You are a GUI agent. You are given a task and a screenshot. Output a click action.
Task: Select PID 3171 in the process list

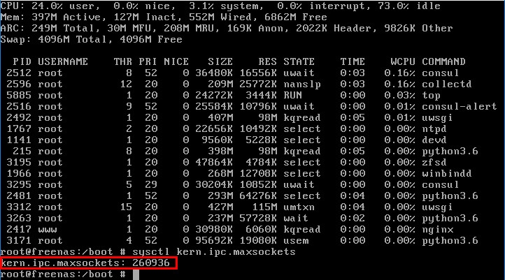[x=19, y=240]
